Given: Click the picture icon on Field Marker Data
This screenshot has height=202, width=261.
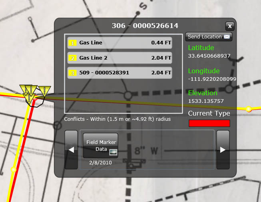Looking at the screenshot, I should pos(113,152).
